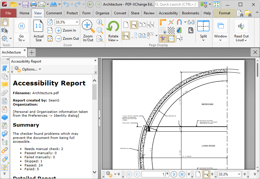Switch to the Organize ribbon tab
This screenshot has height=179, width=260.
[x=102, y=13]
